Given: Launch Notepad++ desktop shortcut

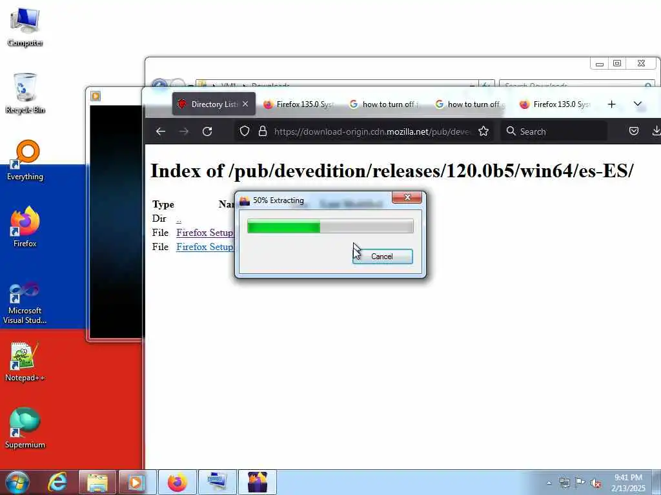Looking at the screenshot, I should point(25,361).
